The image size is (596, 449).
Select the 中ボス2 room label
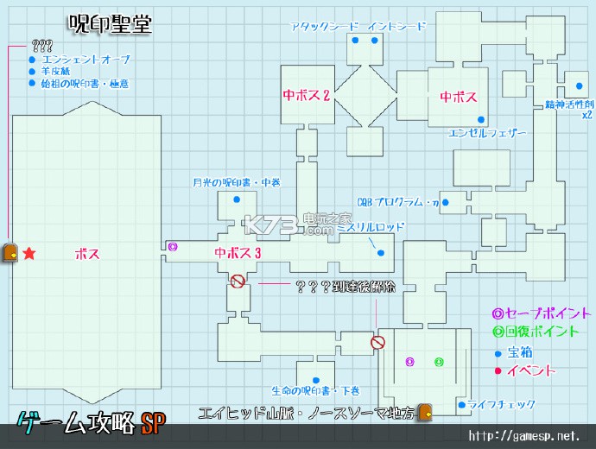pyautogui.click(x=307, y=95)
